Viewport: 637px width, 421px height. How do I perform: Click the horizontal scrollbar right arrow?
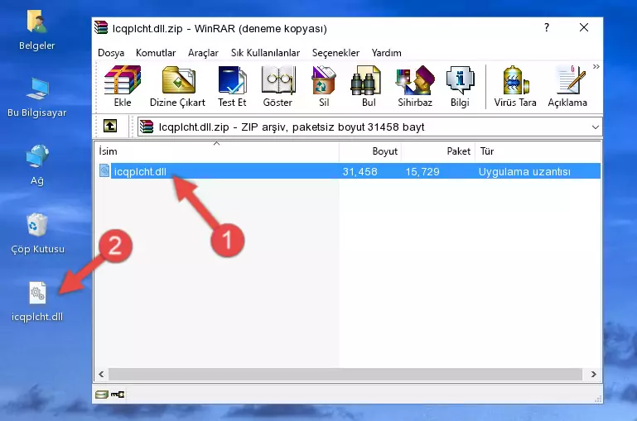point(594,374)
